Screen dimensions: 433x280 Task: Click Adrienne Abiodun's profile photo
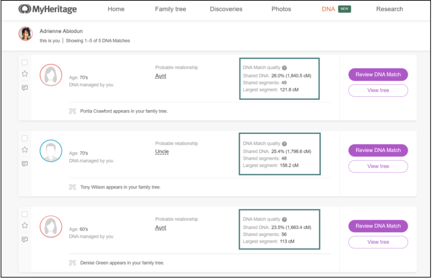pos(25,34)
